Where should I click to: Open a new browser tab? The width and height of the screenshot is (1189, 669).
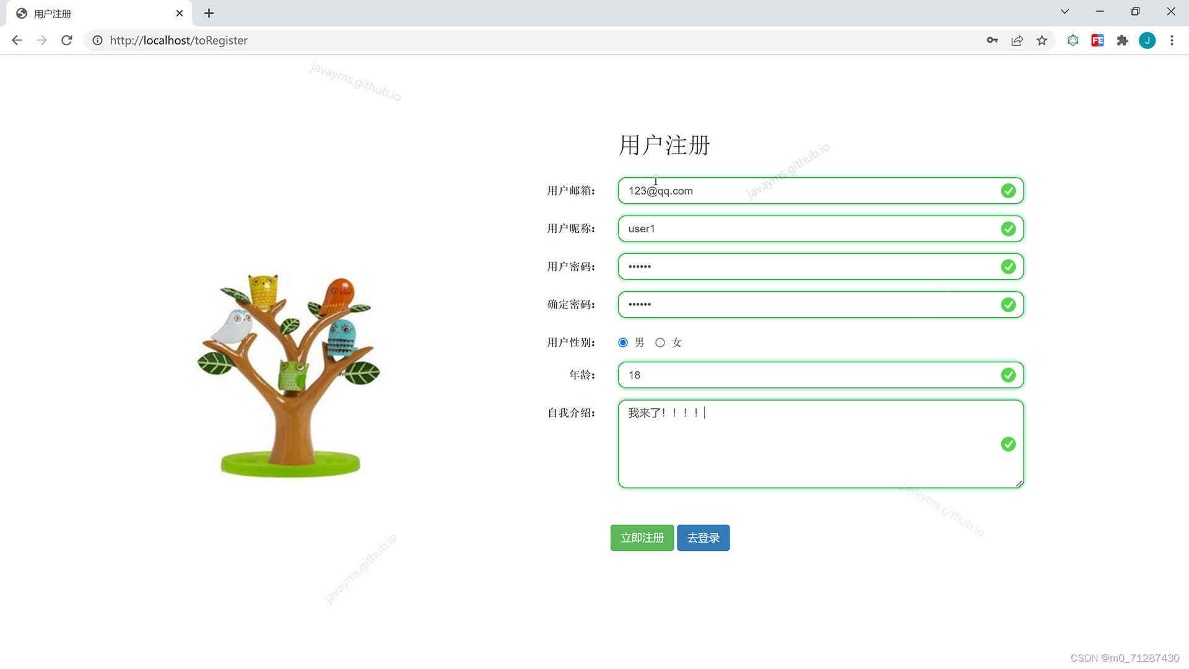209,13
